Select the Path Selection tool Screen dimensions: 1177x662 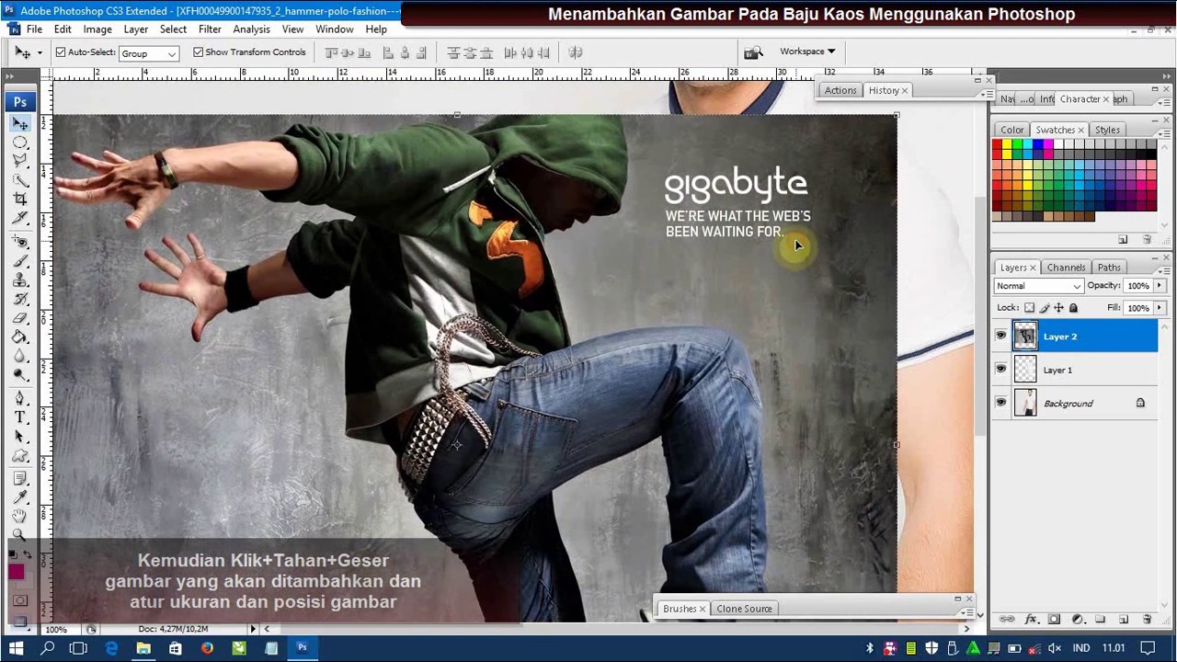[x=20, y=437]
